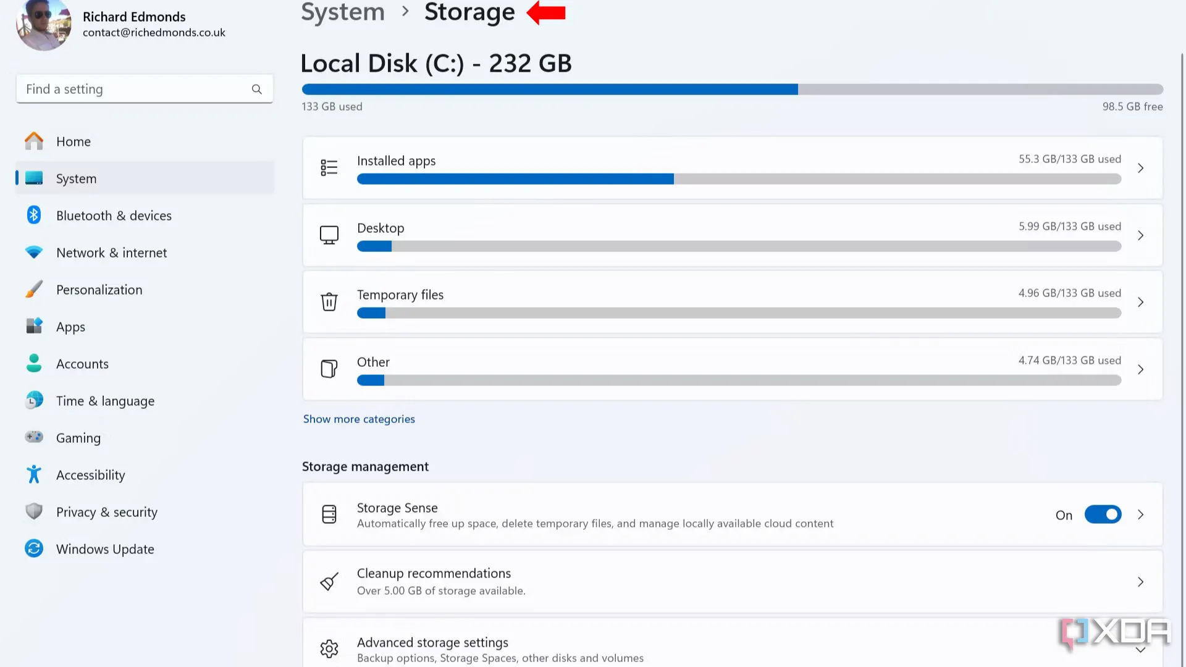
Task: Click the Storage Sense drive icon
Action: click(329, 514)
